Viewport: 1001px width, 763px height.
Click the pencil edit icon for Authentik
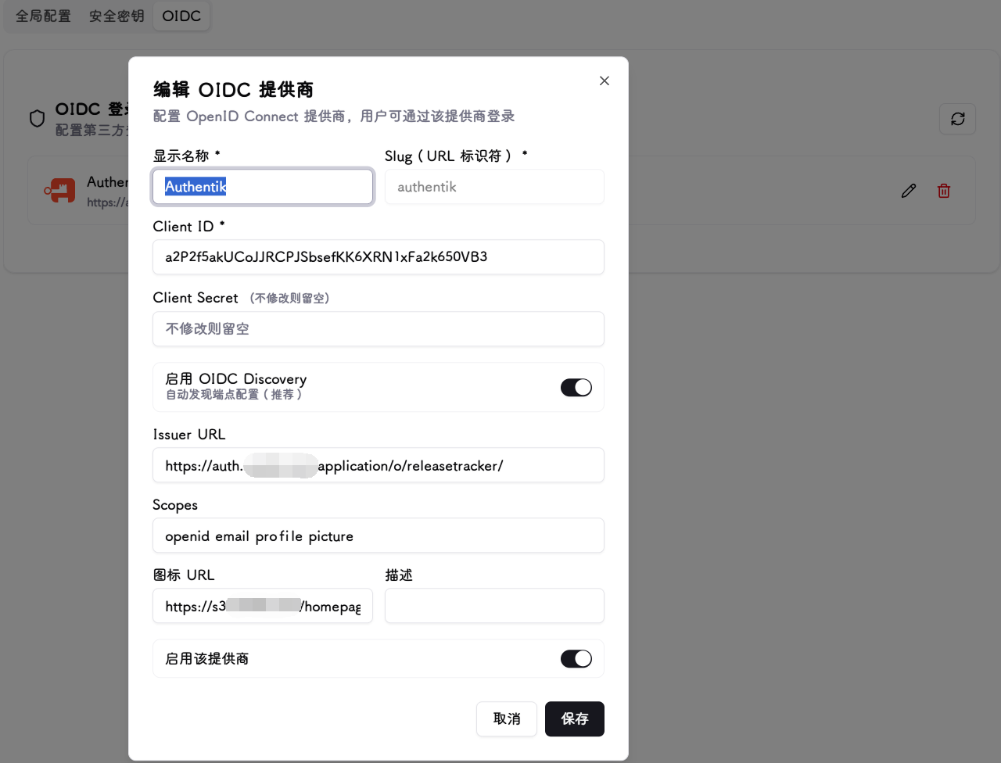coord(909,191)
